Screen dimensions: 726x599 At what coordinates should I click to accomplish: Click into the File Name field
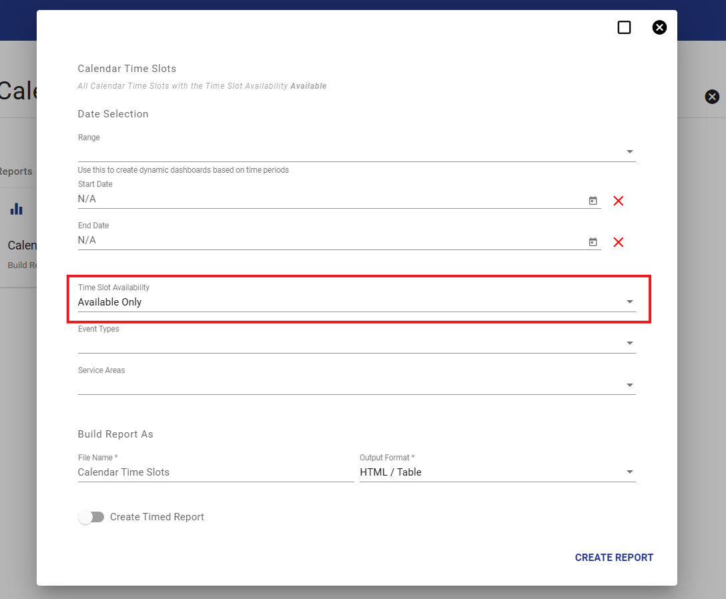click(215, 472)
